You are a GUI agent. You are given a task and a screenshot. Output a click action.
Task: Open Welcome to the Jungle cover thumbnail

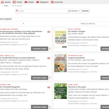60,91
